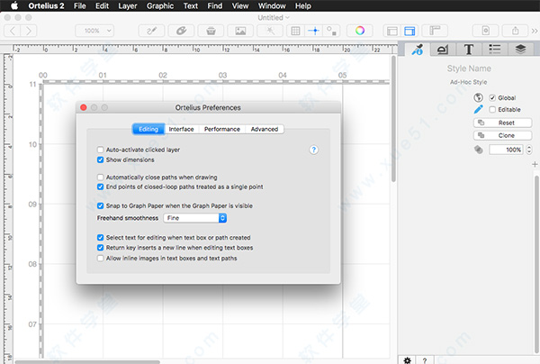The width and height of the screenshot is (540, 364).
Task: Enable Allow inline images checkbox
Action: pos(100,259)
